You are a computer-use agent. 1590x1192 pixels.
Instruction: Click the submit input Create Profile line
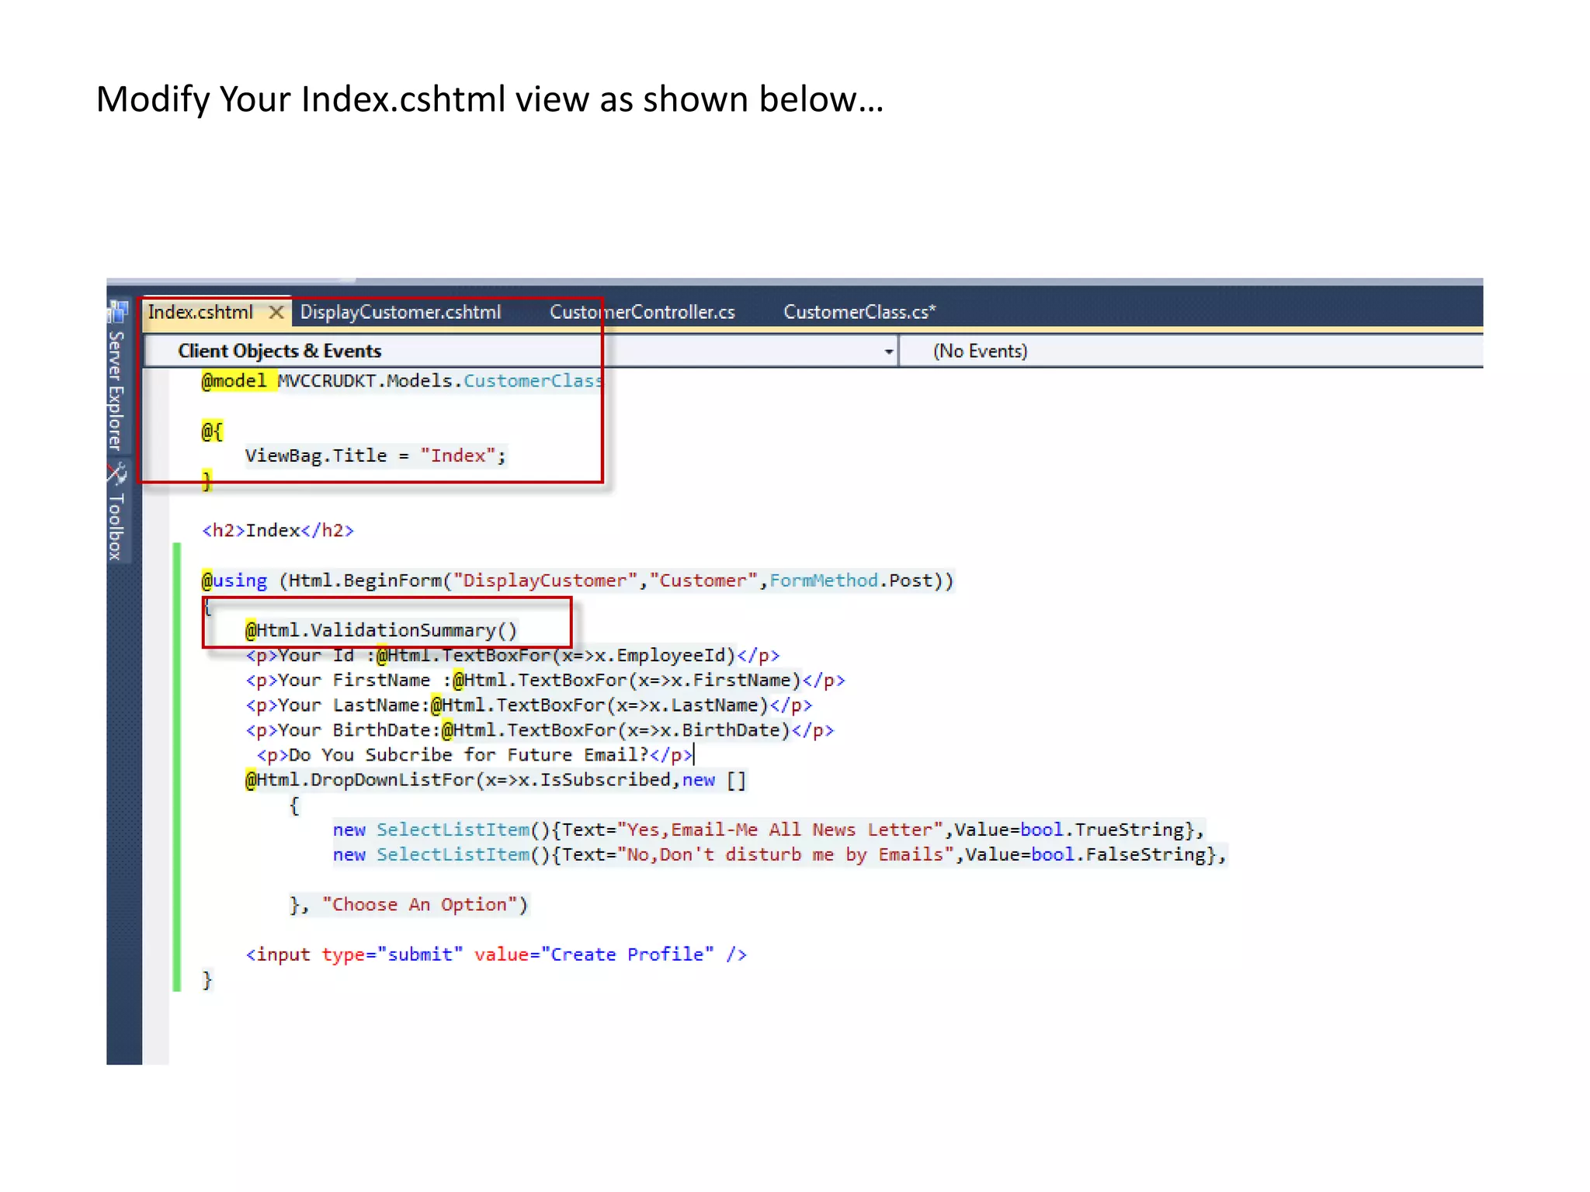[x=495, y=955]
